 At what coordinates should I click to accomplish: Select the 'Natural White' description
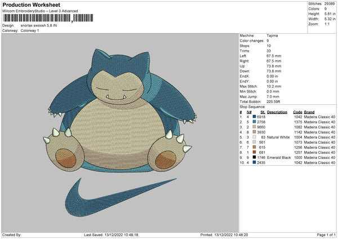(x=278, y=137)
